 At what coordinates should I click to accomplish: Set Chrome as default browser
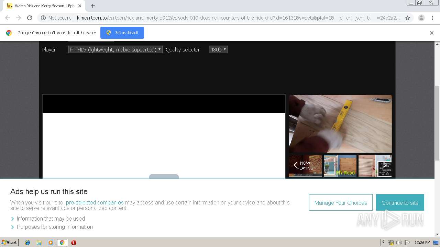(122, 33)
